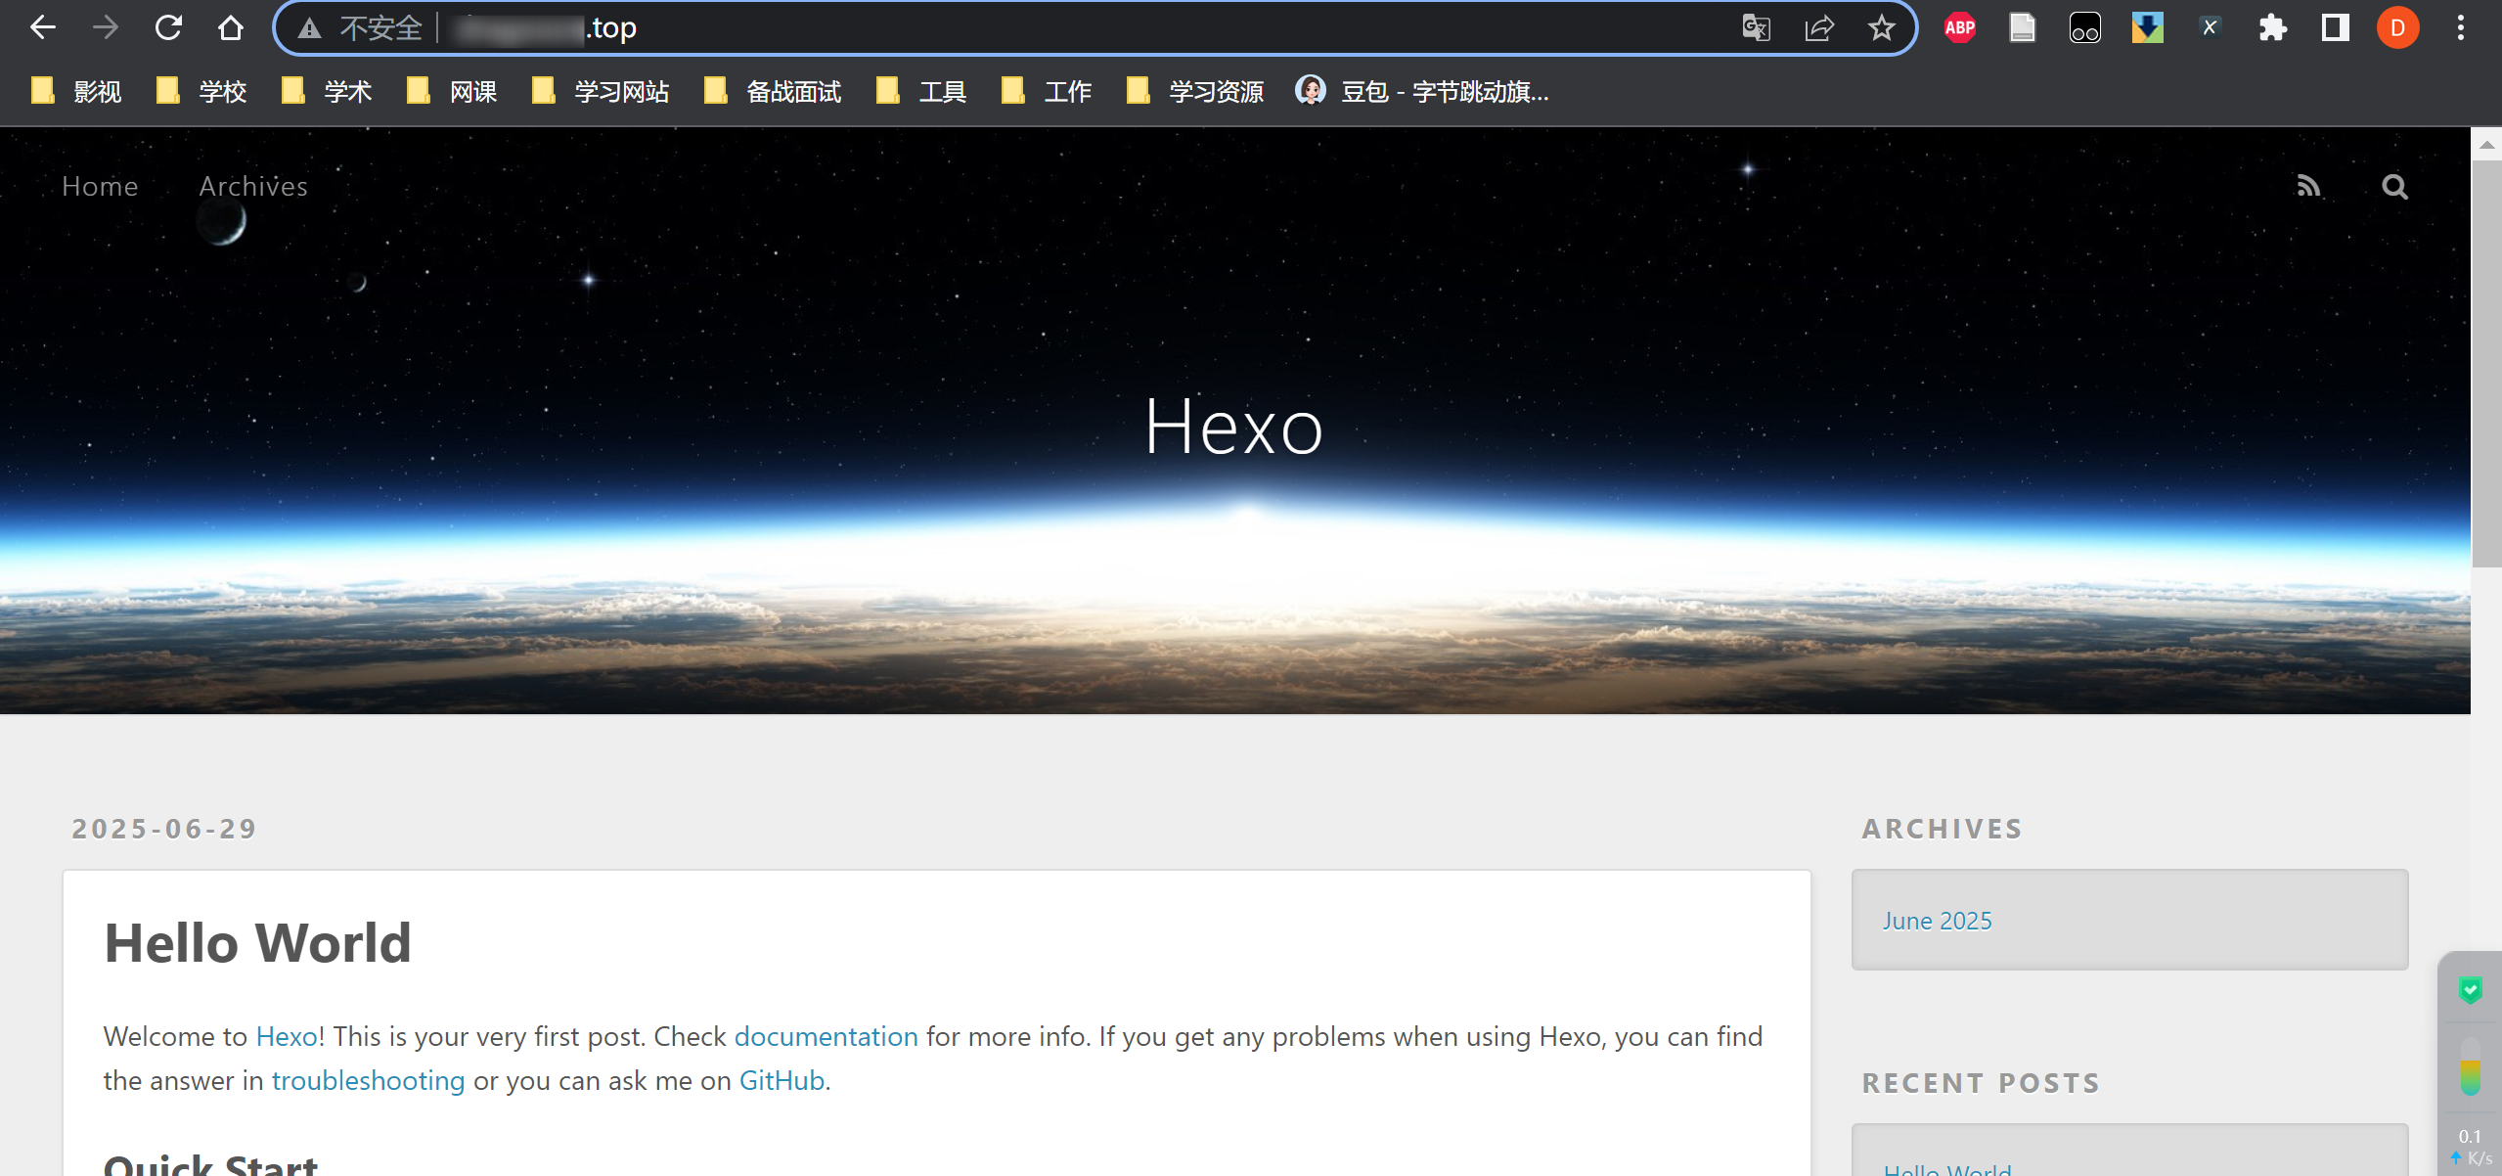Viewport: 2502px width, 1176px height.
Task: Open the 网课 bookmark folder
Action: 452,92
